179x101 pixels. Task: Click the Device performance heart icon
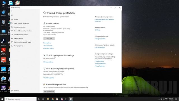tap(12, 42)
